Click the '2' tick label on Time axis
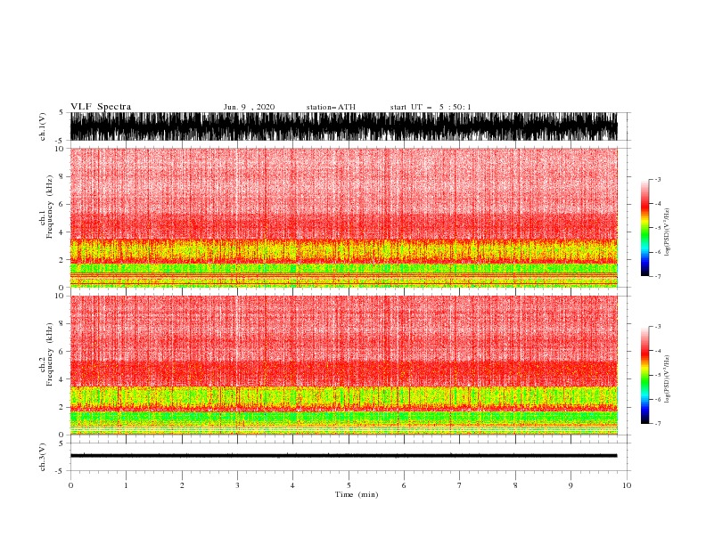706x545 pixels. [182, 485]
